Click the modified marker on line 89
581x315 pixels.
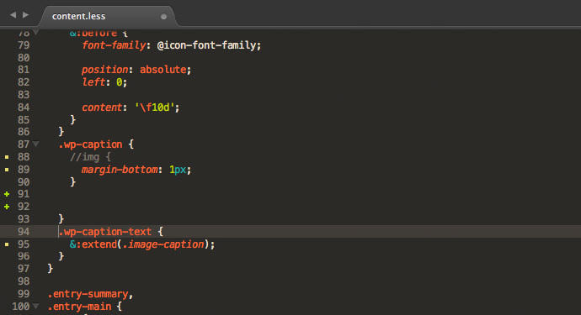pyautogui.click(x=7, y=170)
